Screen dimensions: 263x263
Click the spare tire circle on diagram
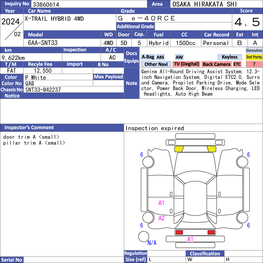(144, 236)
